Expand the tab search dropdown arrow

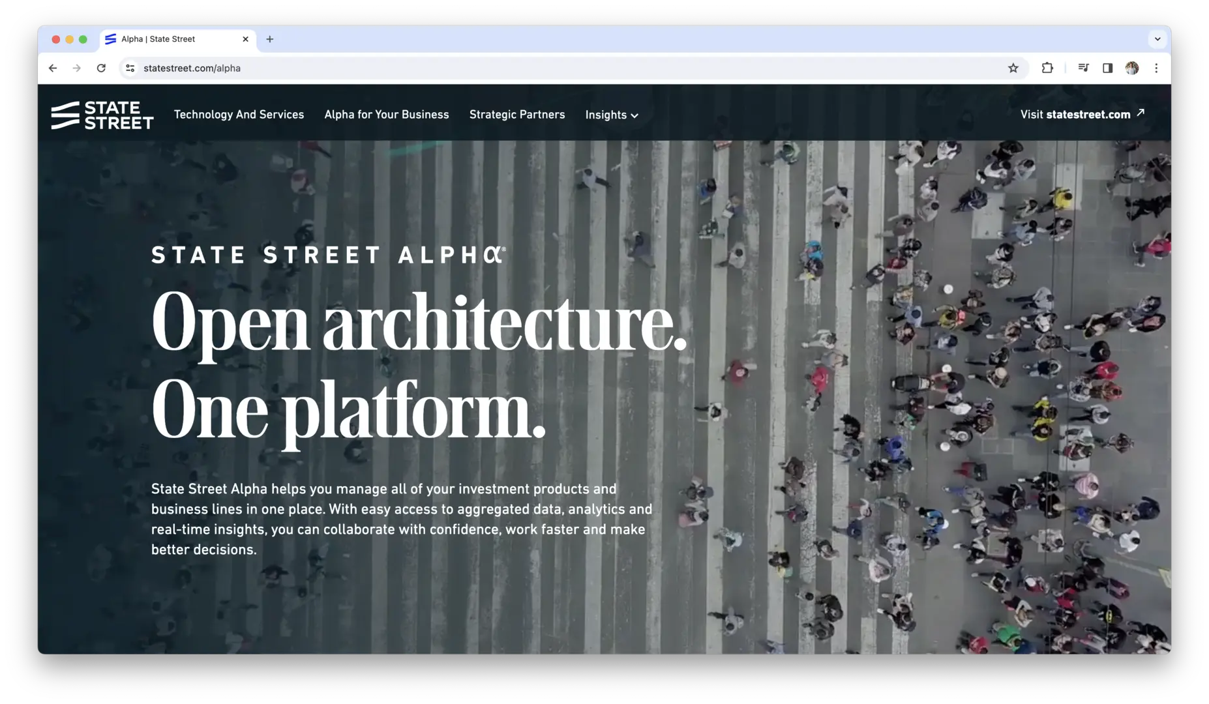[1157, 39]
